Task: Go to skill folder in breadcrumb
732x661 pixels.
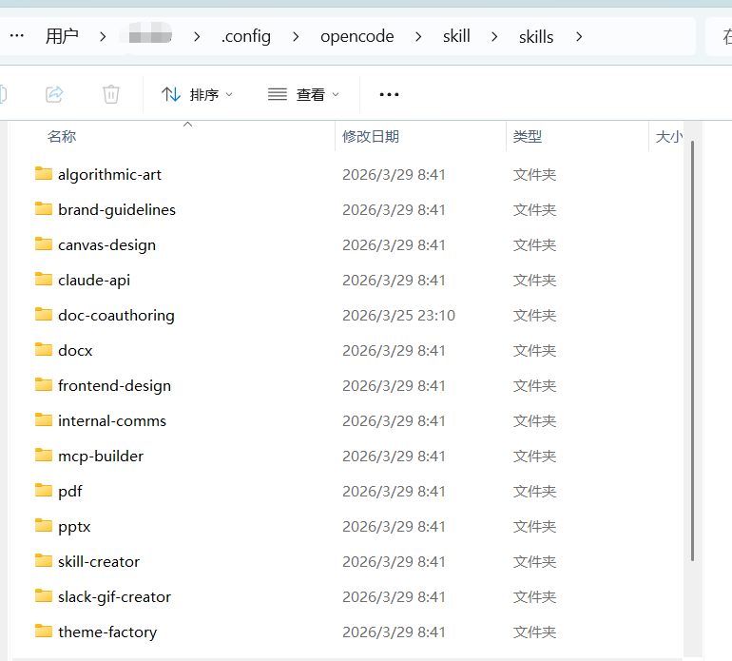Action: [x=456, y=36]
